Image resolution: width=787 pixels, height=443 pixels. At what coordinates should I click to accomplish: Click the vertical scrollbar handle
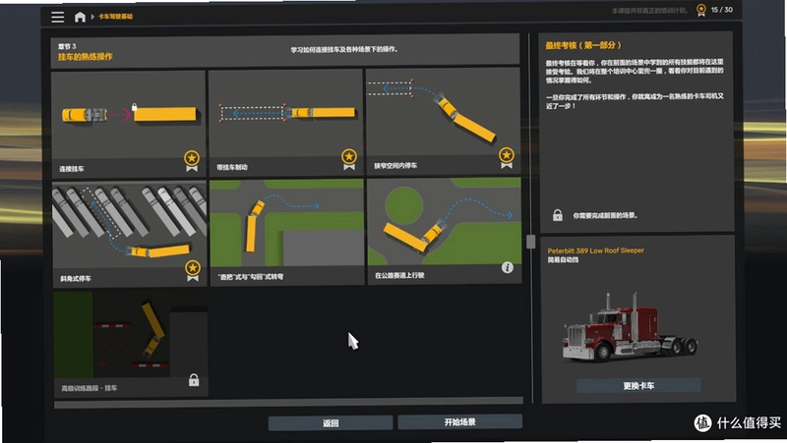[530, 241]
